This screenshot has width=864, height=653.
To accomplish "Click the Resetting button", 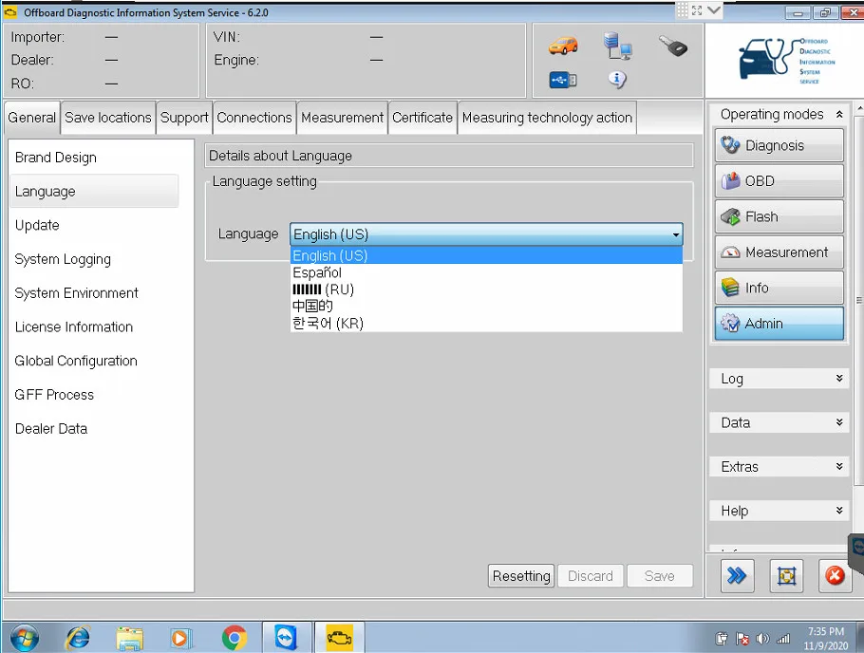I will coord(521,576).
